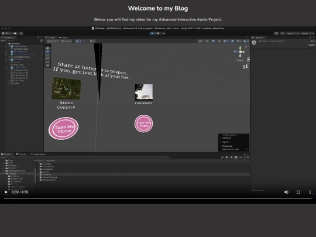Click the Project folder tree scrollbar

click(x=35, y=176)
